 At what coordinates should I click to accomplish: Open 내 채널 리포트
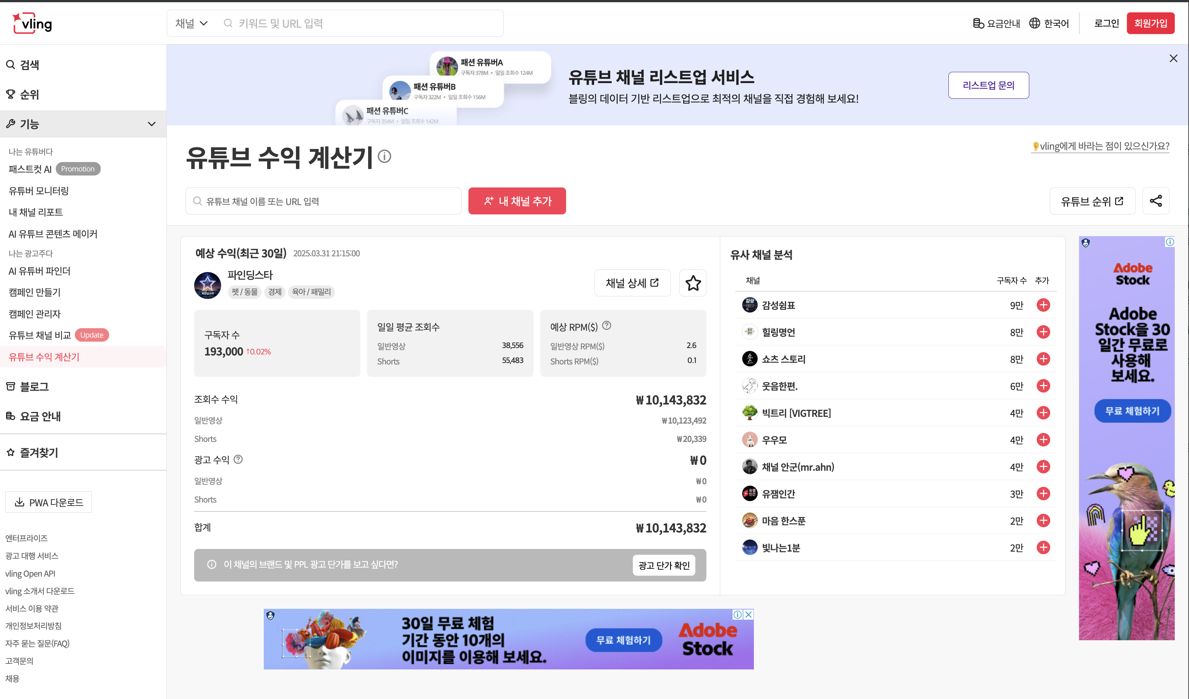point(36,212)
